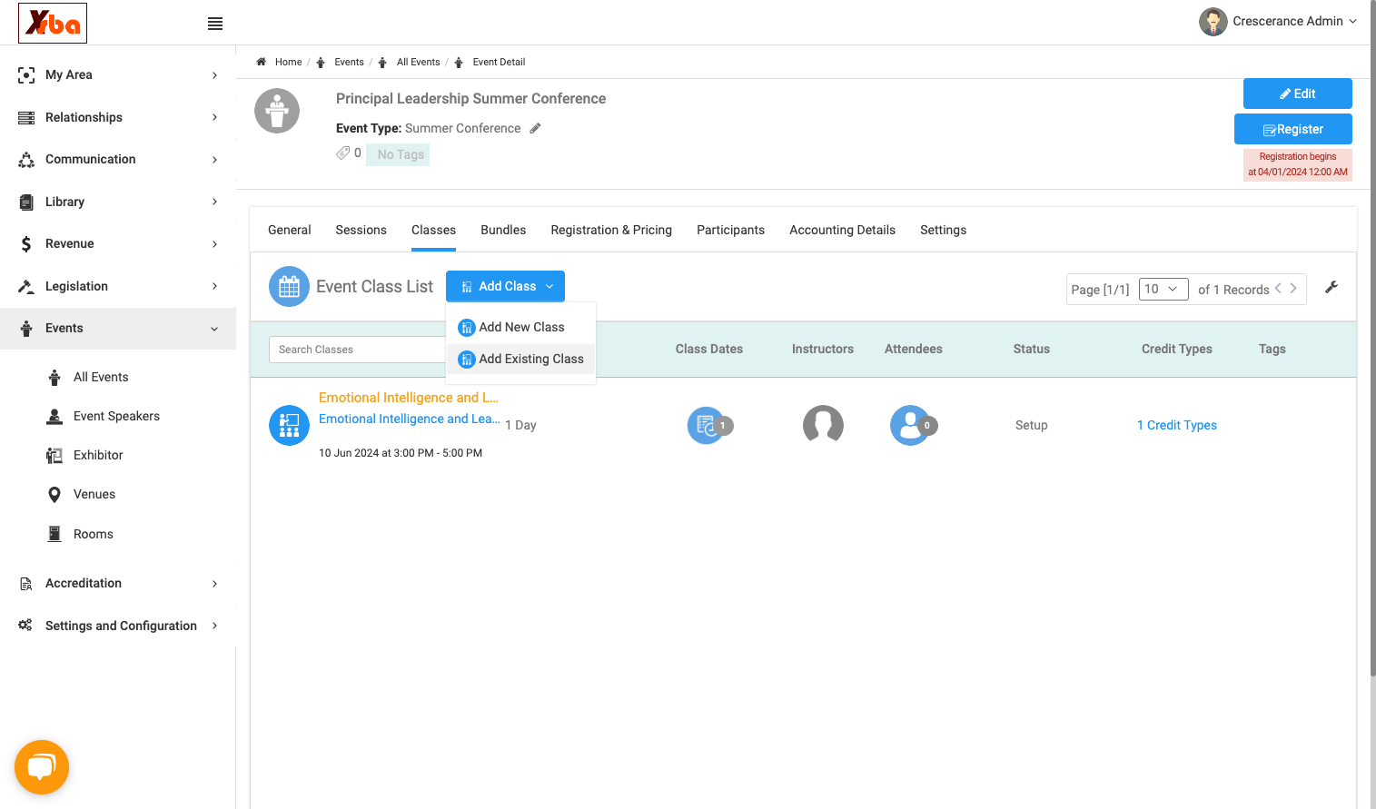The width and height of the screenshot is (1376, 809).
Task: Open class dates icon for Emotional Intelligence
Action: point(708,425)
